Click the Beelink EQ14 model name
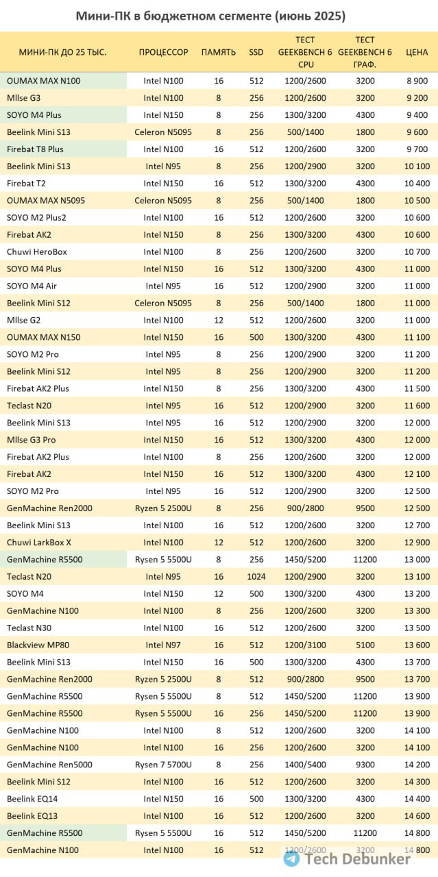The width and height of the screenshot is (438, 877). [x=32, y=799]
